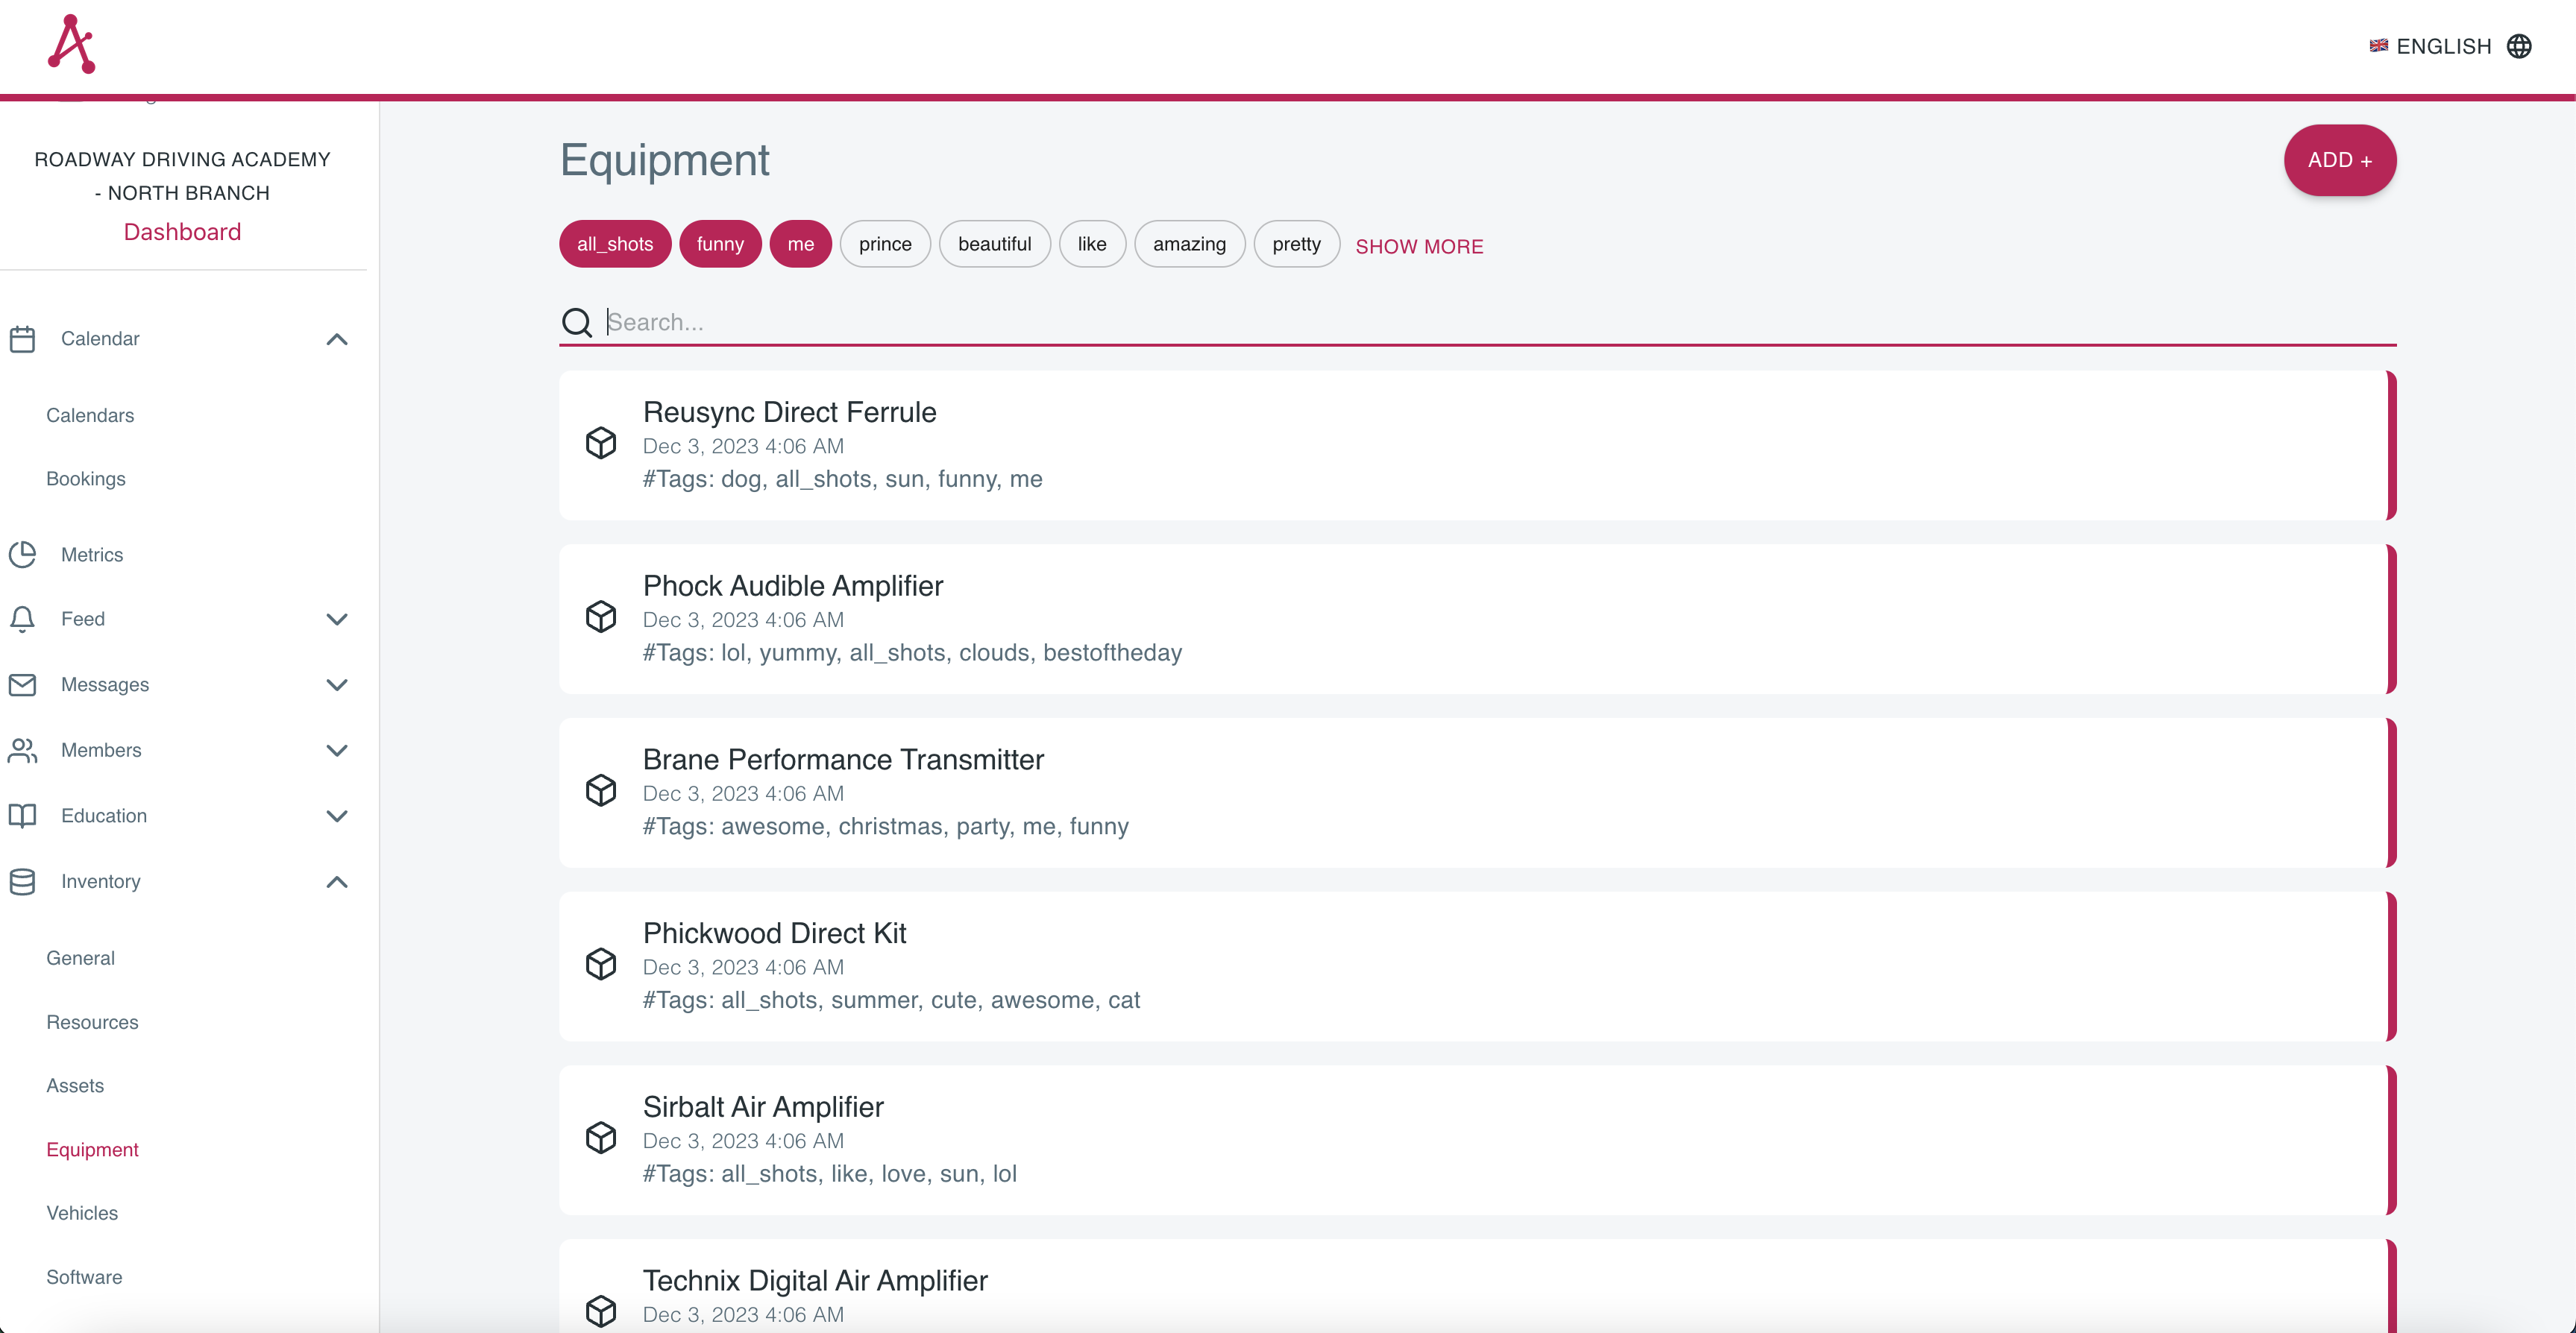
Task: Click the Feed bell icon
Action: click(x=22, y=619)
